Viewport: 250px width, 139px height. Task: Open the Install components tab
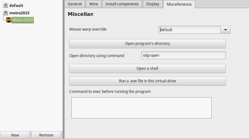(122, 4)
